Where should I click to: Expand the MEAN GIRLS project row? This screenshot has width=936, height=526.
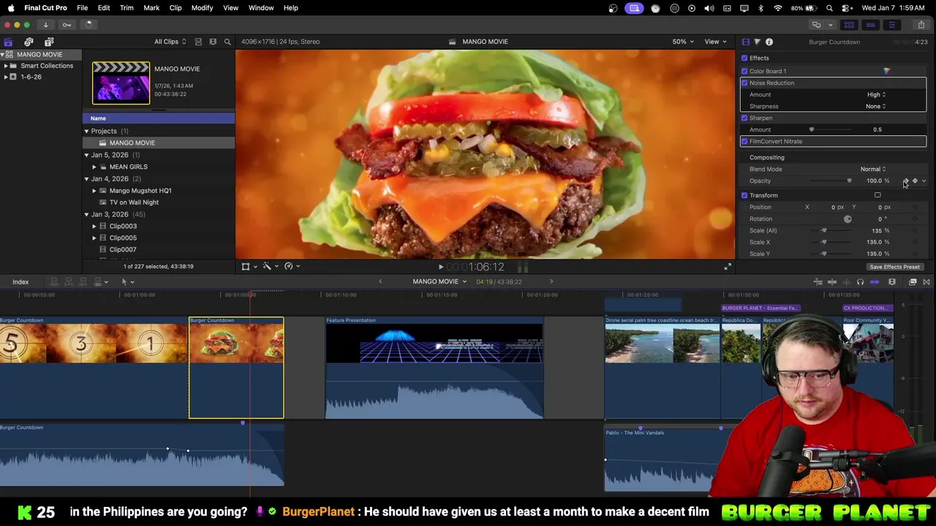tap(94, 167)
